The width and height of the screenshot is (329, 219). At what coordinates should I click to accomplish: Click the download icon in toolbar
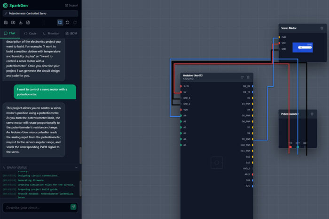21,23
